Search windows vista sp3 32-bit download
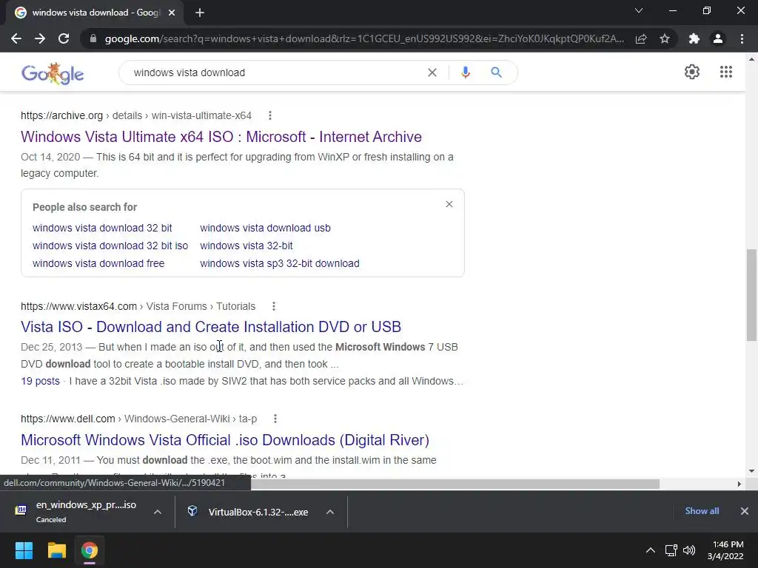 pyautogui.click(x=280, y=264)
